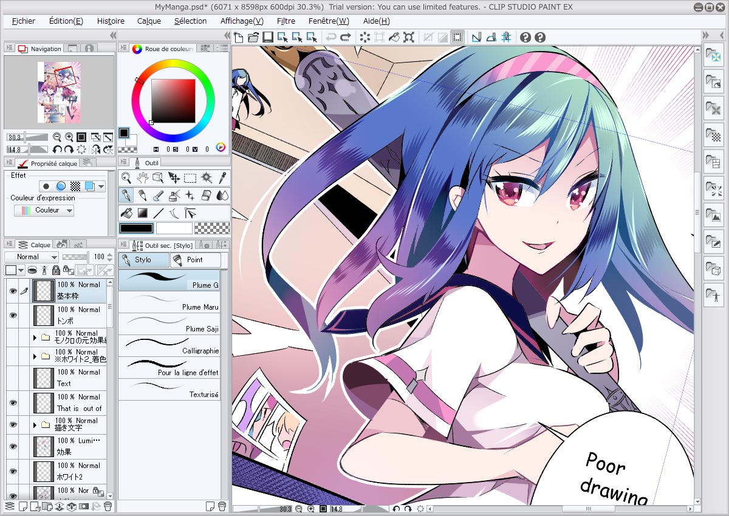Select the Eraser tool in Outil panel
Viewport: 729px width, 516px height.
click(206, 195)
